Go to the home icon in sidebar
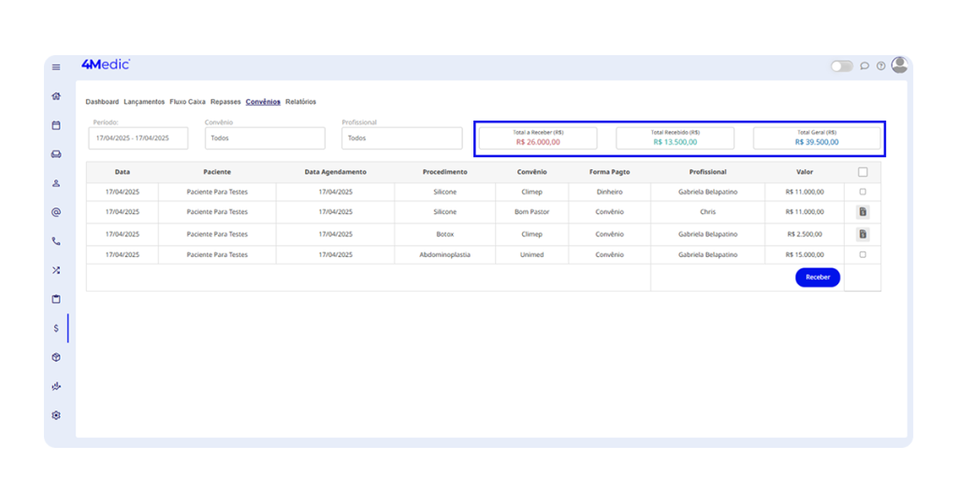 (56, 96)
